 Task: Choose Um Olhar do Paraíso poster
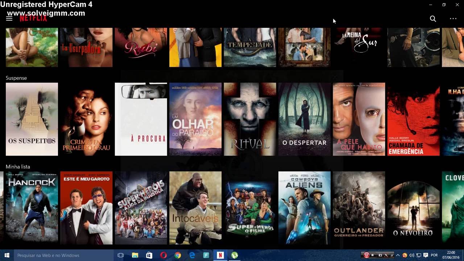[x=195, y=119]
